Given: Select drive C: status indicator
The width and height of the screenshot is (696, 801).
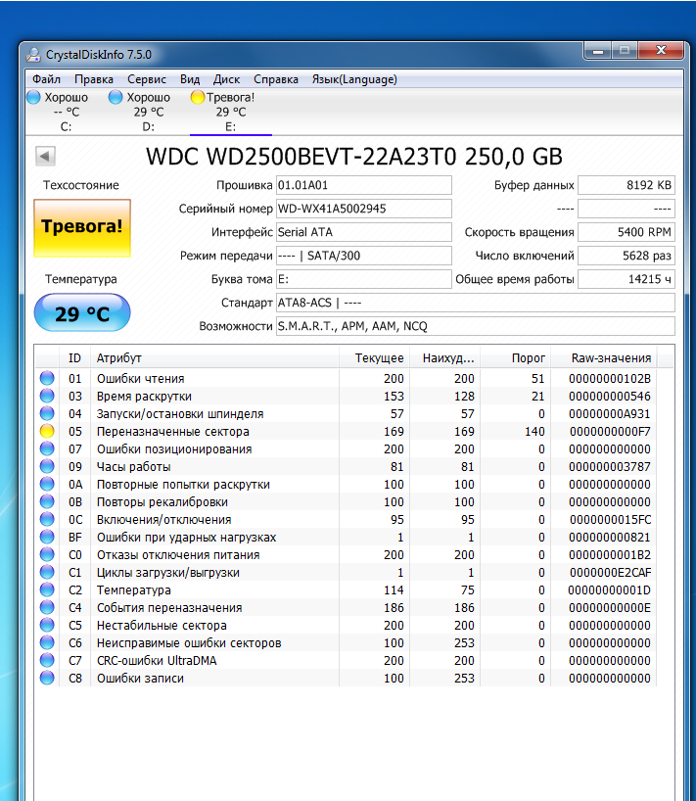Looking at the screenshot, I should pos(33,97).
